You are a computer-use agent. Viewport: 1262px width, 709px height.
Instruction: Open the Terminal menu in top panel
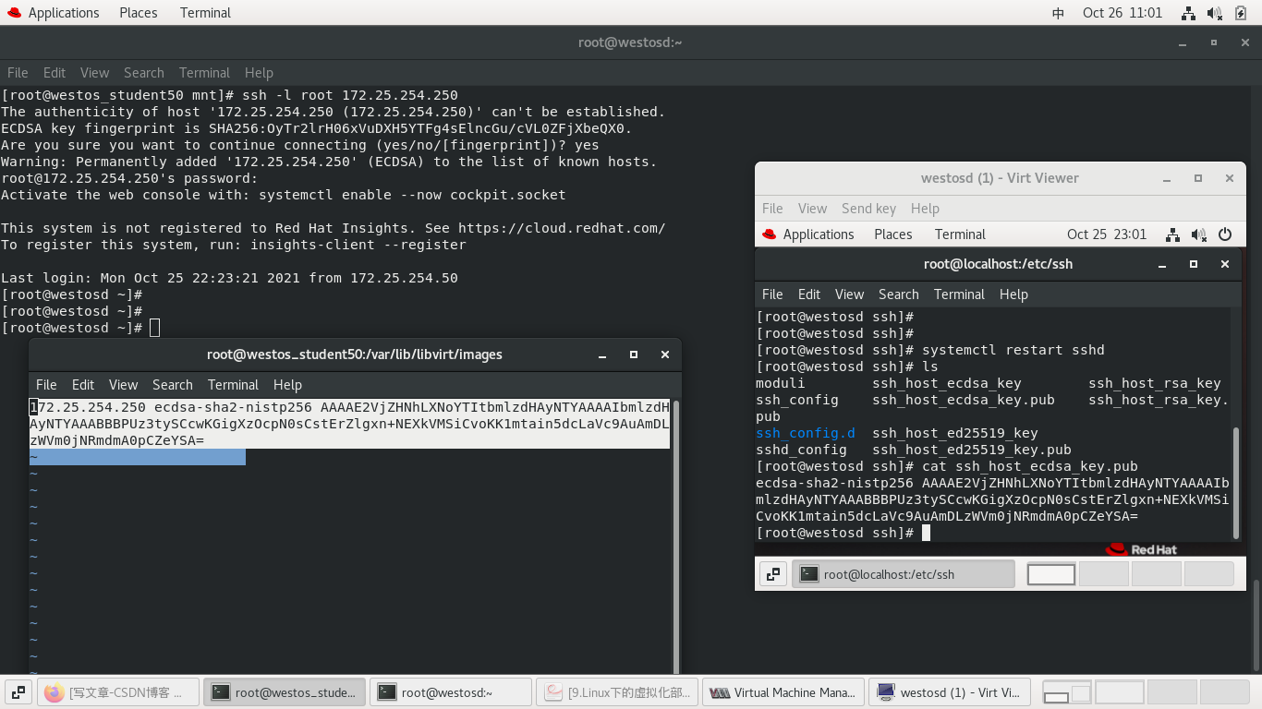point(205,13)
